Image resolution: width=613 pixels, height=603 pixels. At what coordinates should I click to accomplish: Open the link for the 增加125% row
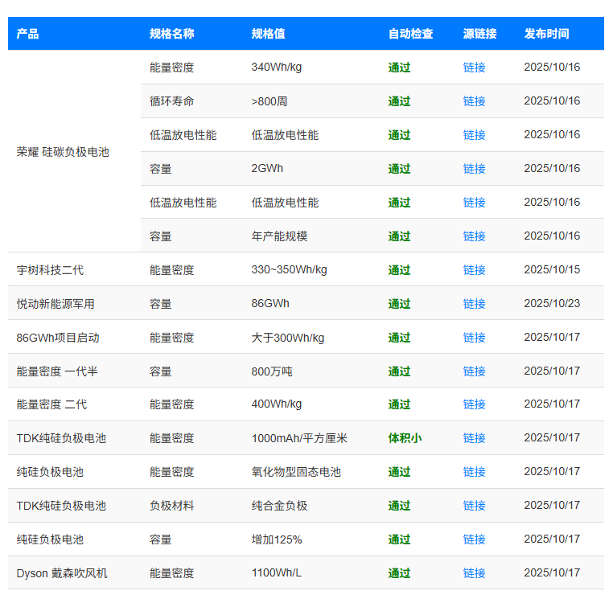pyautogui.click(x=474, y=539)
